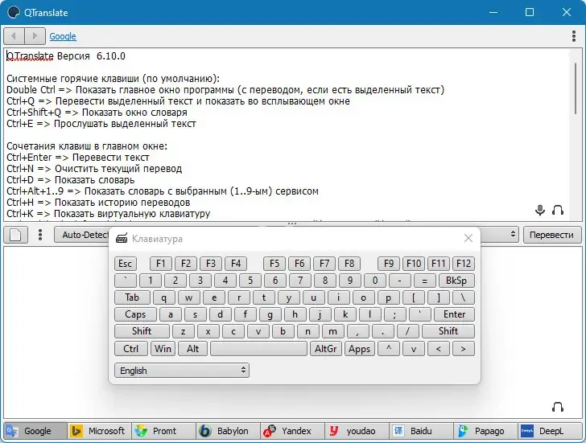Click the forward navigation arrow
Viewport: 586px width, 443px height.
[x=35, y=36]
